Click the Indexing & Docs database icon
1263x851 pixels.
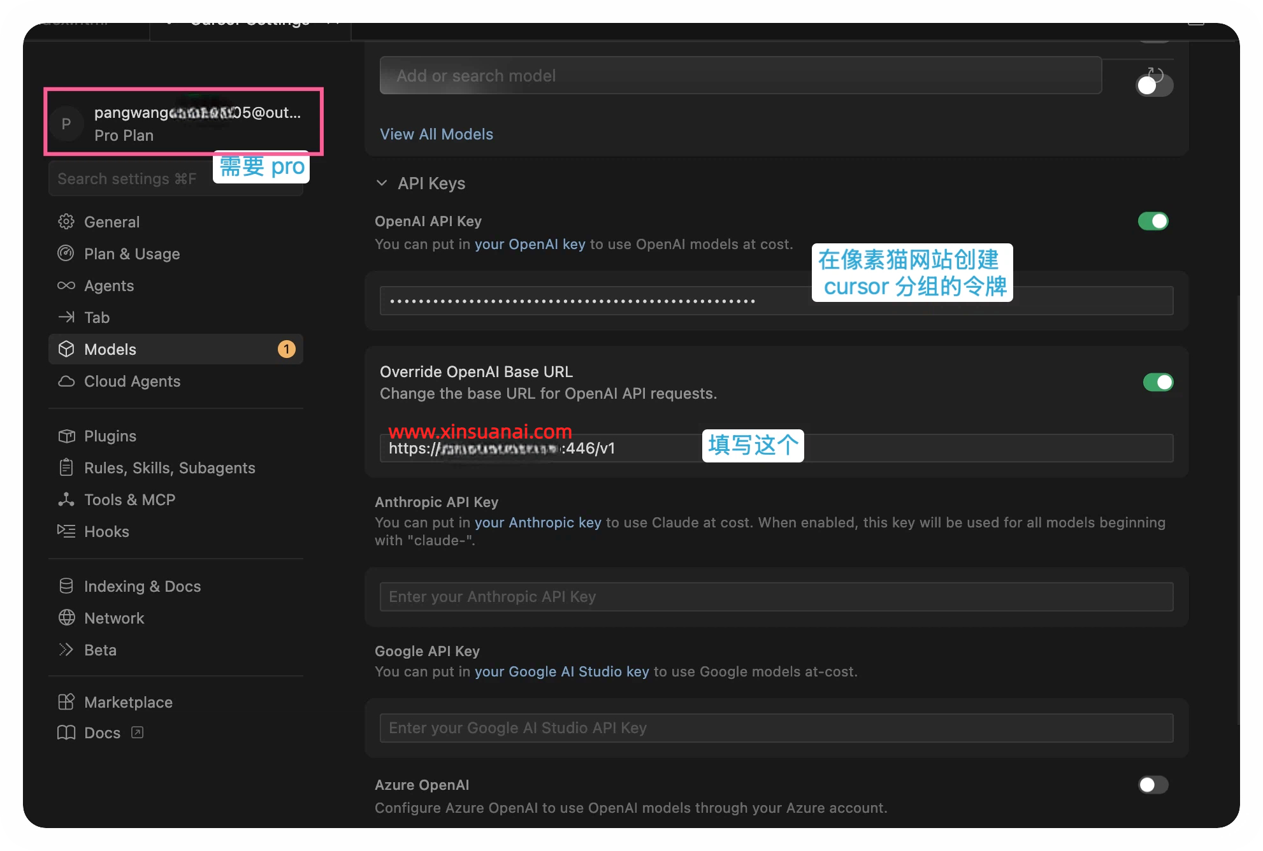(66, 586)
